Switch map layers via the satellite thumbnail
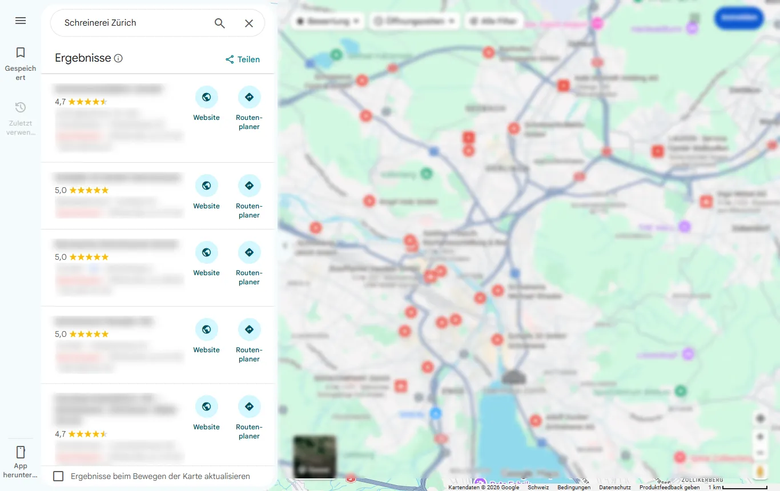The image size is (780, 491). pyautogui.click(x=315, y=457)
